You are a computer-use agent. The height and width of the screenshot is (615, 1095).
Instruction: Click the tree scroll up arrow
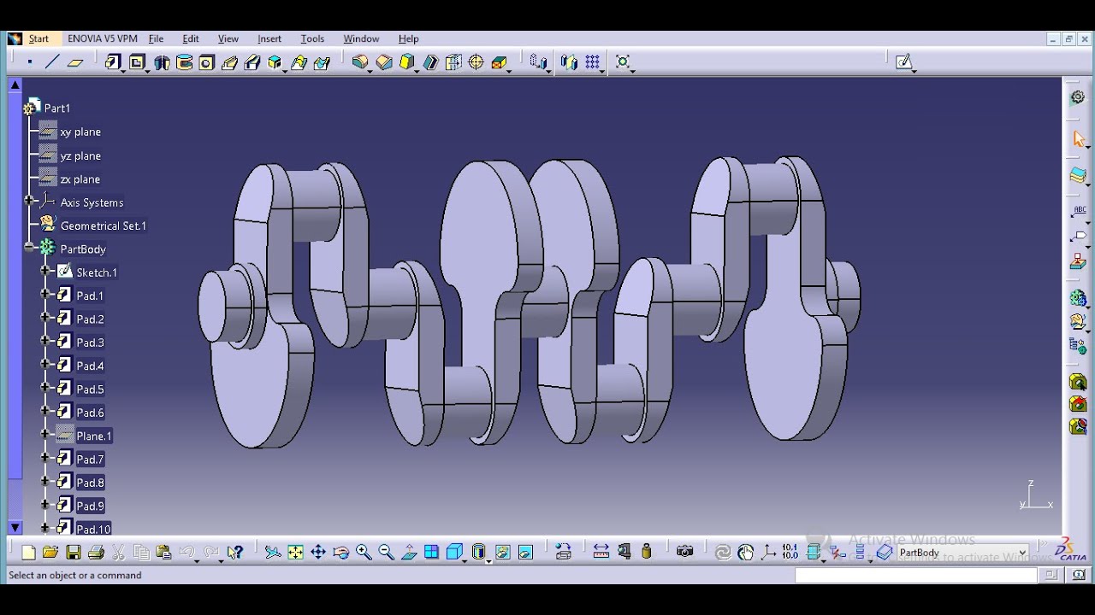point(15,85)
